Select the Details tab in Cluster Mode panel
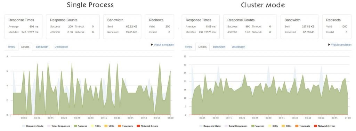 (202, 47)
